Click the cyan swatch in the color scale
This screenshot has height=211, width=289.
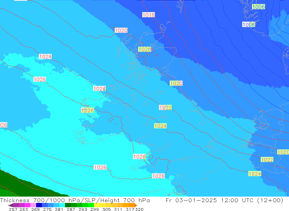(x=62, y=205)
